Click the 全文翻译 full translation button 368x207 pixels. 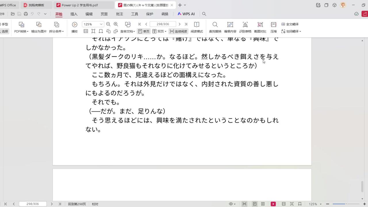[x=290, y=24]
